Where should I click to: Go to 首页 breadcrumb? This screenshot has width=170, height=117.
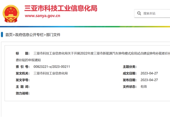tap(9, 35)
